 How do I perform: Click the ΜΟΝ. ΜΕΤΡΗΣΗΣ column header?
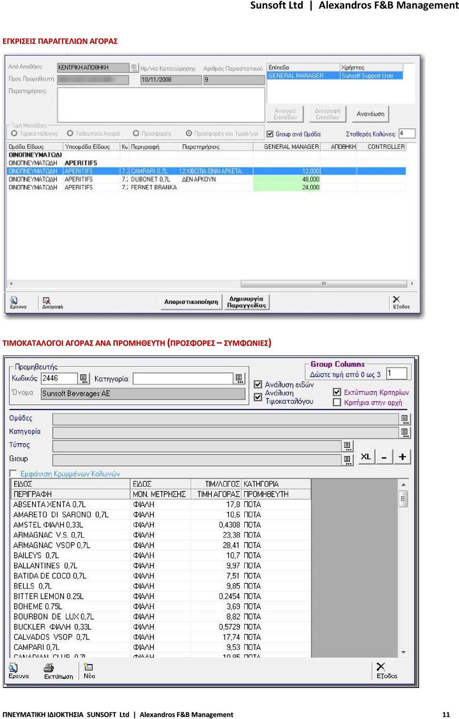pos(161,494)
